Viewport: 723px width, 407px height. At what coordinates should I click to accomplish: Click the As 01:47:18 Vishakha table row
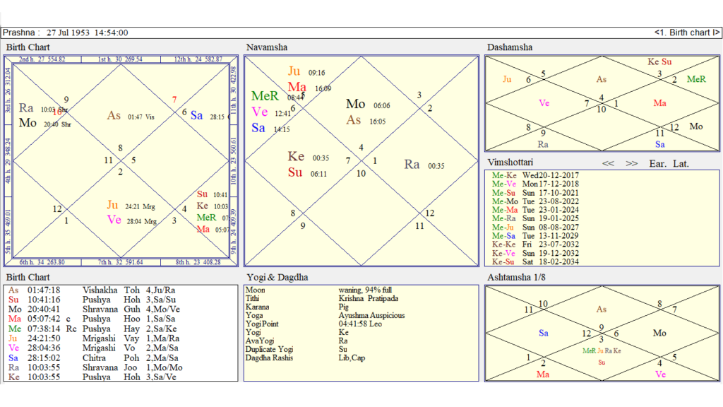(92, 290)
